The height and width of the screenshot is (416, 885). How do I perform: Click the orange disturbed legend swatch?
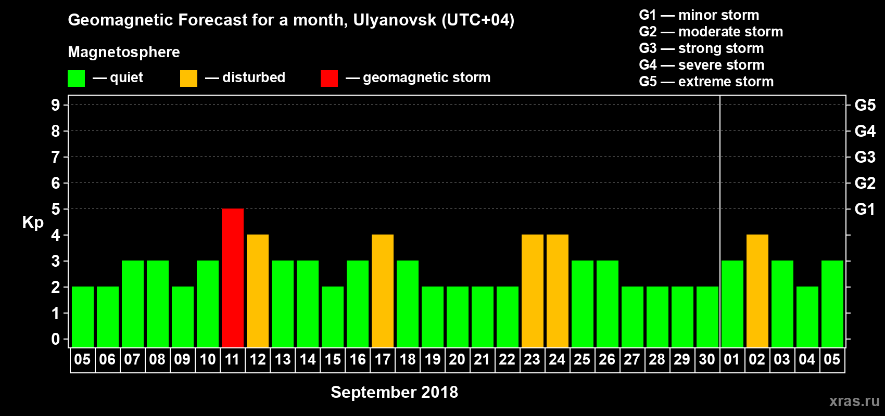click(188, 79)
